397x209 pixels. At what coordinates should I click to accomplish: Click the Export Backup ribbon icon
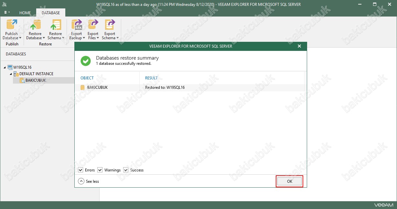tap(77, 25)
